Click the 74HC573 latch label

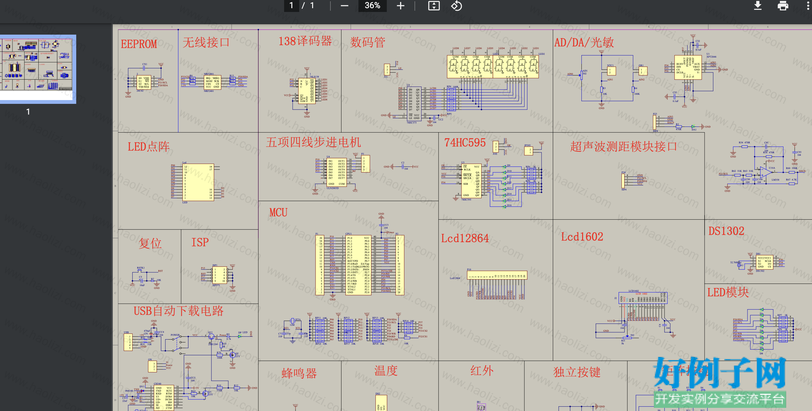coord(412,123)
